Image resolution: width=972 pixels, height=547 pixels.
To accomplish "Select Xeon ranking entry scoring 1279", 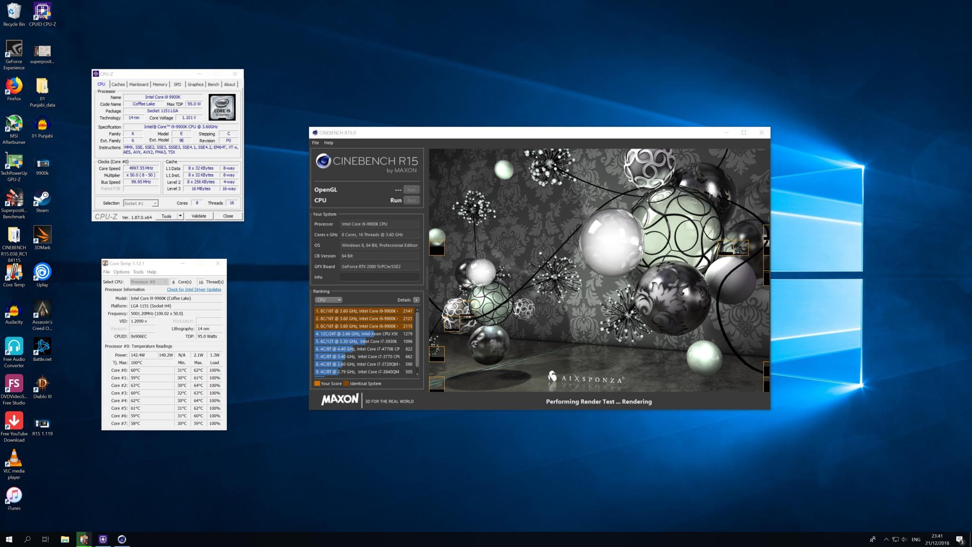I will pyautogui.click(x=364, y=334).
